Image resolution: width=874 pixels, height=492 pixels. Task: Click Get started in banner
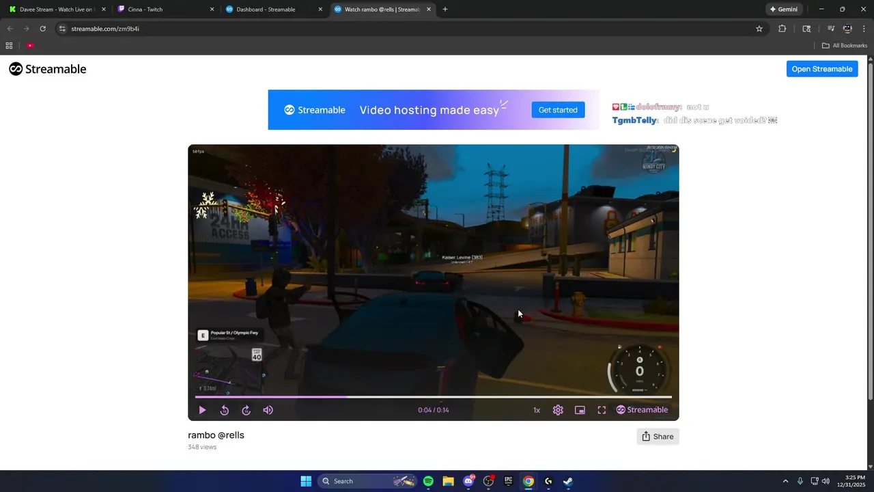click(558, 110)
